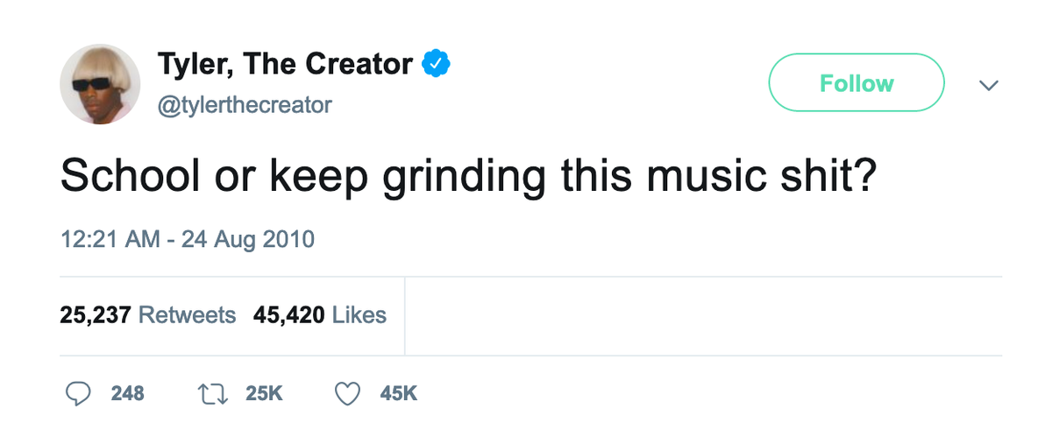1052x444 pixels.
Task: Expand the tweet options chevron
Action: 989,85
